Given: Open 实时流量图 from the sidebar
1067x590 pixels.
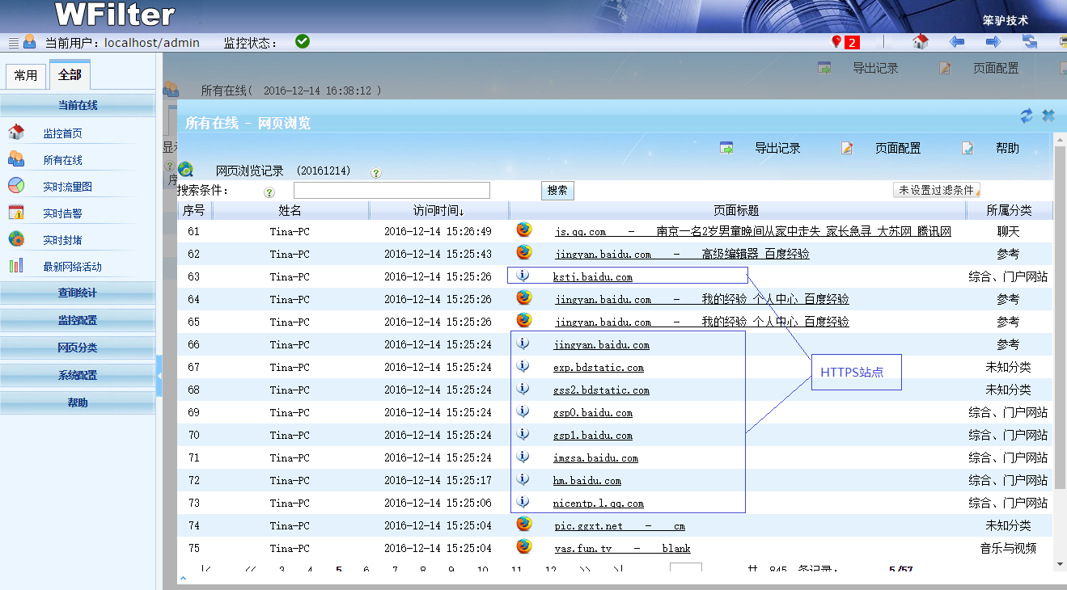Looking at the screenshot, I should point(67,187).
